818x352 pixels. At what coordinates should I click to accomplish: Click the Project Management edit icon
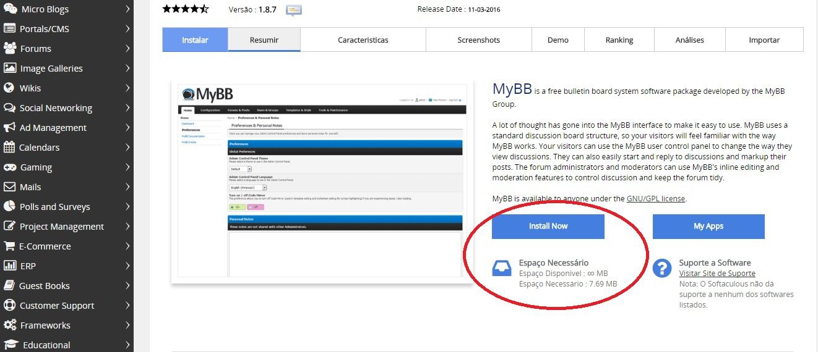[9, 226]
